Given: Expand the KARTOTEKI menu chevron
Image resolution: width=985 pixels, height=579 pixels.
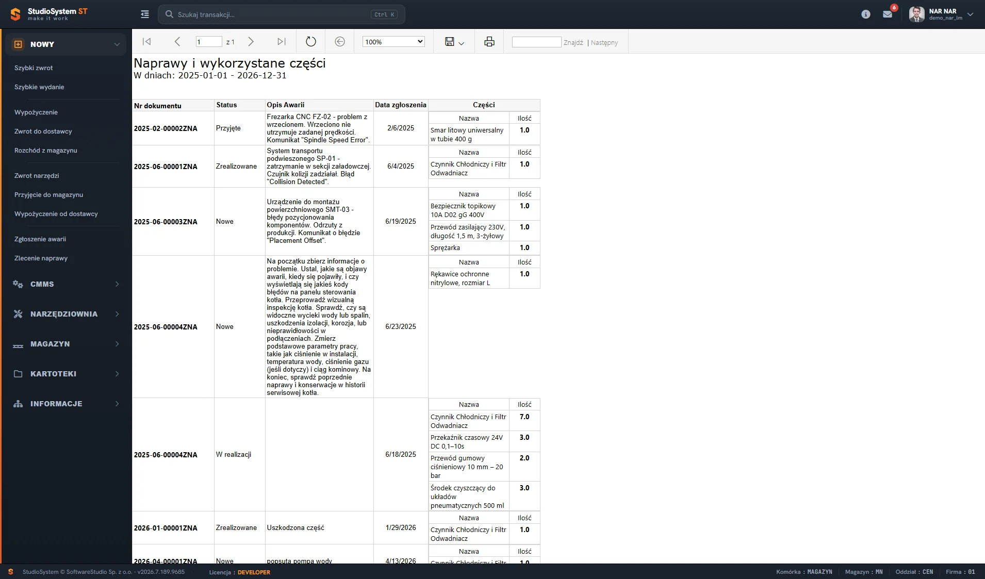Looking at the screenshot, I should click(117, 374).
